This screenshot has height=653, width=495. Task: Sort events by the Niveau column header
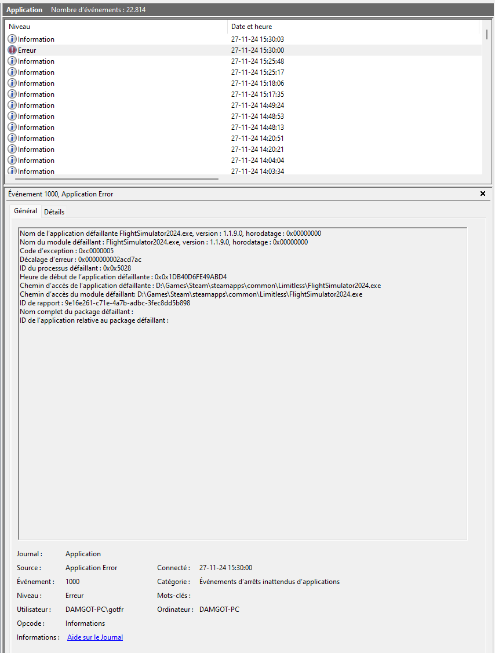point(117,27)
